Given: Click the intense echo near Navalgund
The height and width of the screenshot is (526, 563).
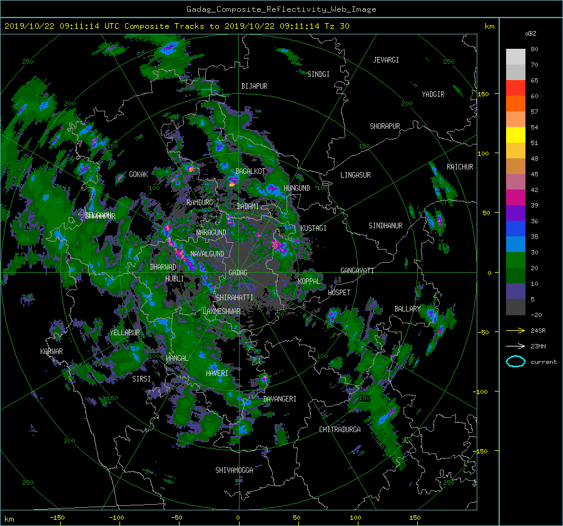Looking at the screenshot, I should tap(181, 254).
